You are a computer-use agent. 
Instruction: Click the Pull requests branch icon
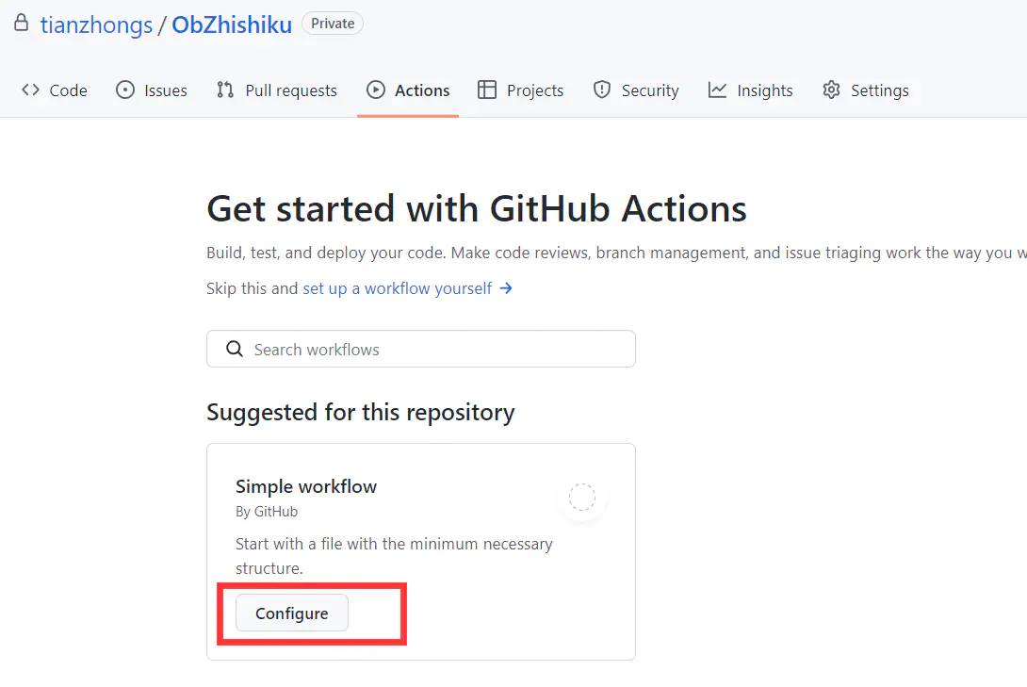(x=225, y=90)
